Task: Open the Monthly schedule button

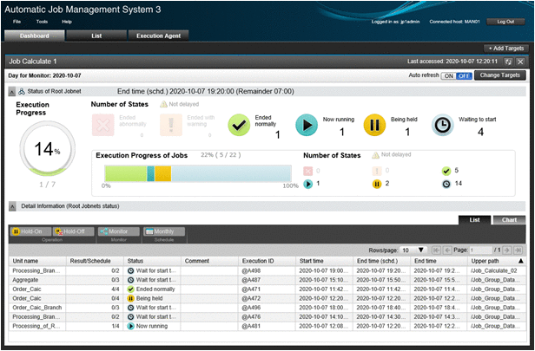Action: tap(160, 232)
